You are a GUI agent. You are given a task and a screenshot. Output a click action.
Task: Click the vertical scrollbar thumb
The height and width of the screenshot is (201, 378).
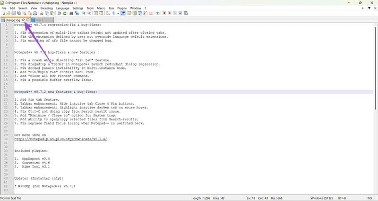click(375, 68)
